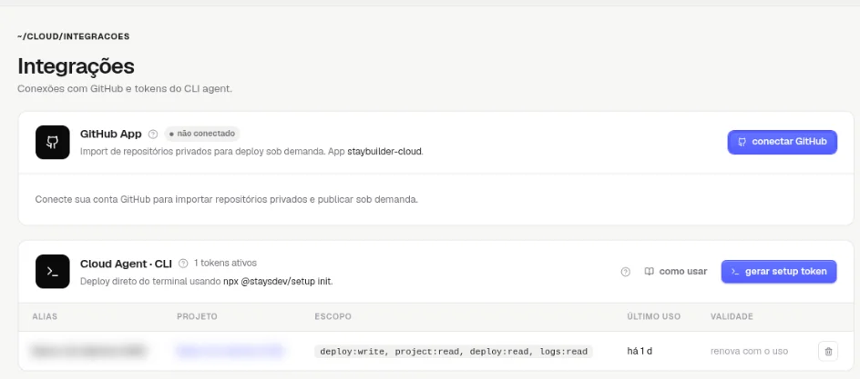Image resolution: width=860 pixels, height=379 pixels.
Task: Click the PROJETO column header
Action: coord(197,316)
